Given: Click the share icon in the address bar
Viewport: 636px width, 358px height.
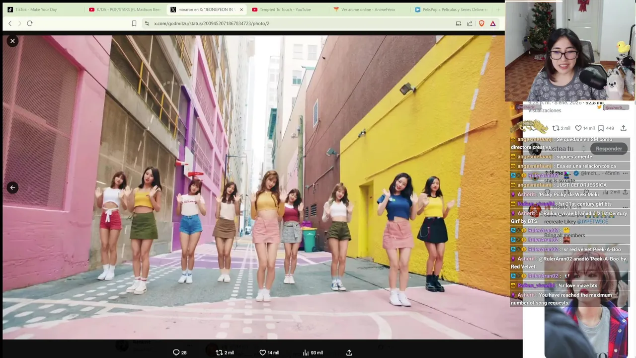Looking at the screenshot, I should [470, 23].
